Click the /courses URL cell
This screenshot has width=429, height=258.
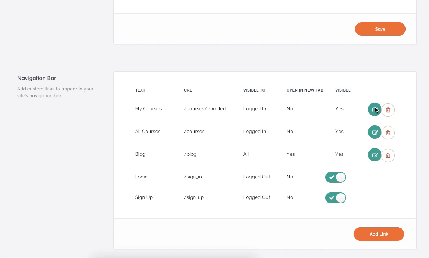pyautogui.click(x=194, y=131)
